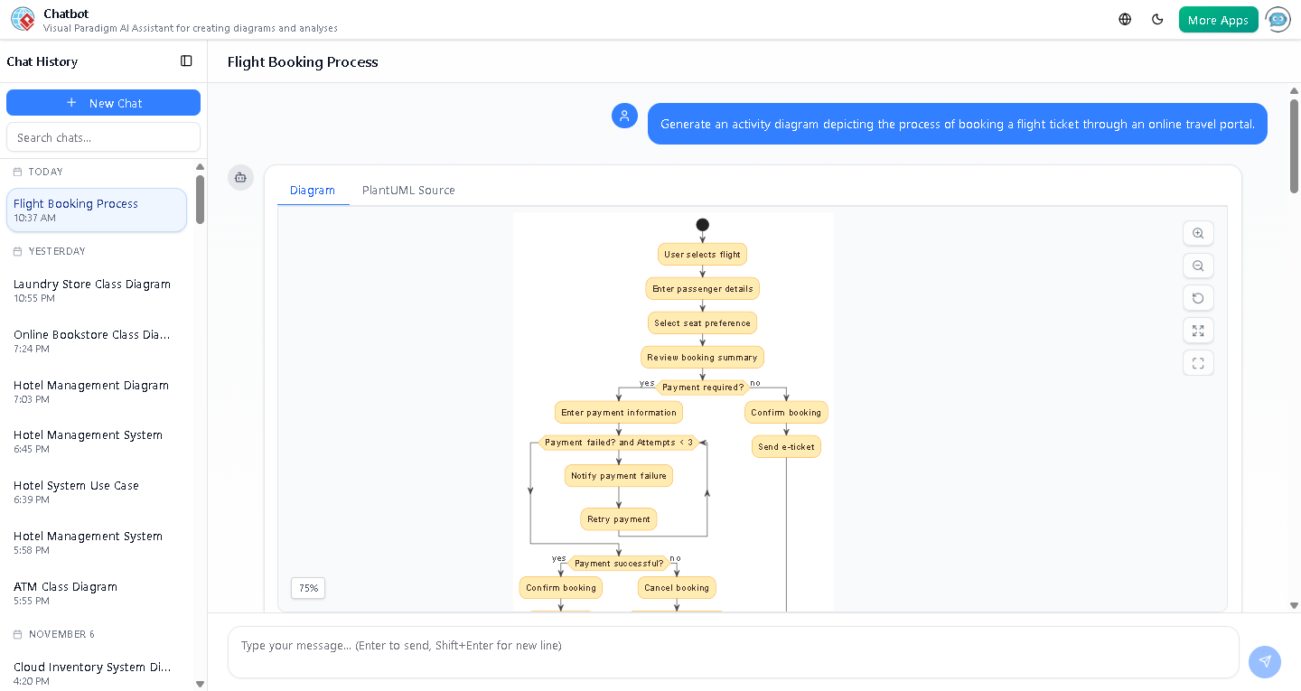Start a New Chat
1301x691 pixels.
103,102
